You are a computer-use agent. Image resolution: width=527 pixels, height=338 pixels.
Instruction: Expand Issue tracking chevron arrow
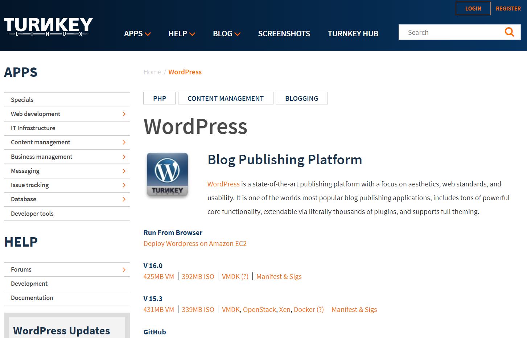(124, 185)
